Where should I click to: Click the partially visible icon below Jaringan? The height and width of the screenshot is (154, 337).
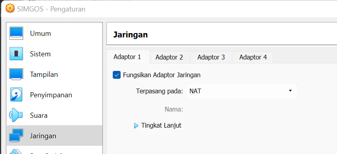(x=16, y=151)
